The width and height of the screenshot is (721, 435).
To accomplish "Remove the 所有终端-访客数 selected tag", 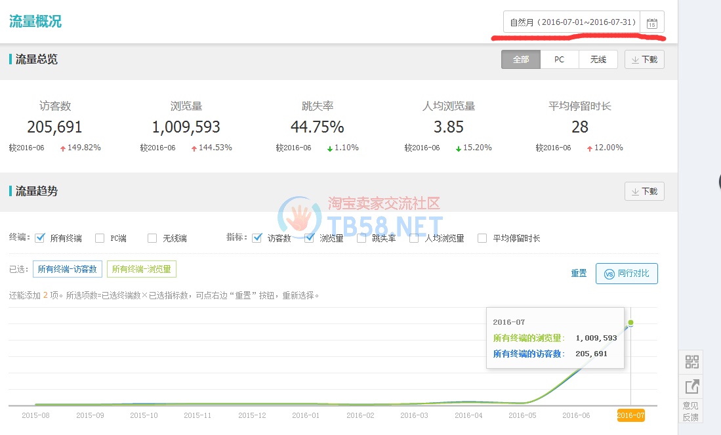I will tap(68, 269).
